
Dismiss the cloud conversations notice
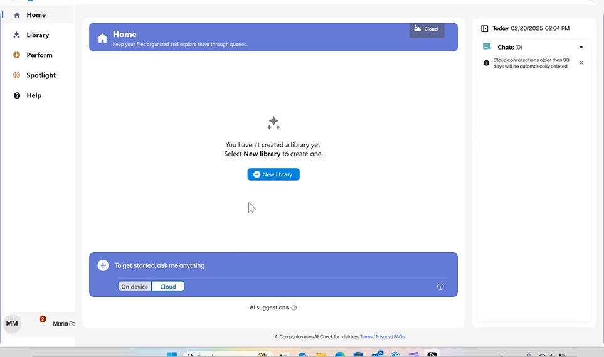point(581,63)
